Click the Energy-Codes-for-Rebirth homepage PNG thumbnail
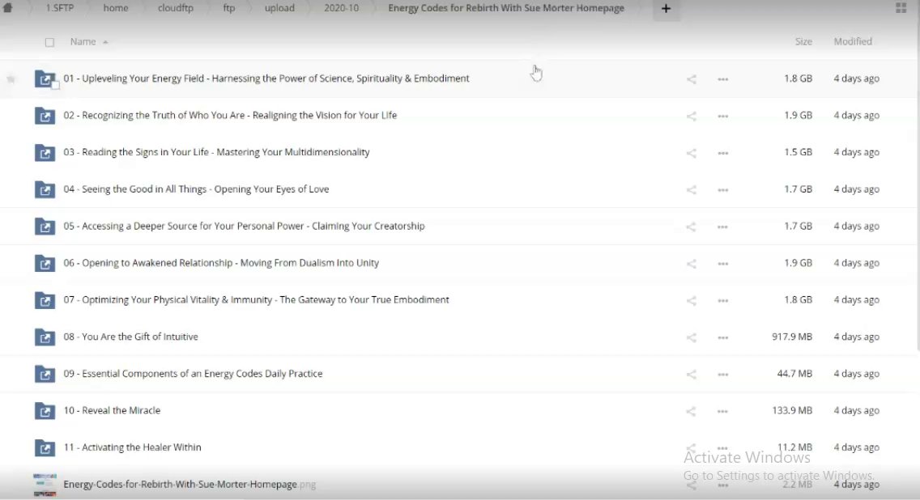 [x=45, y=485]
